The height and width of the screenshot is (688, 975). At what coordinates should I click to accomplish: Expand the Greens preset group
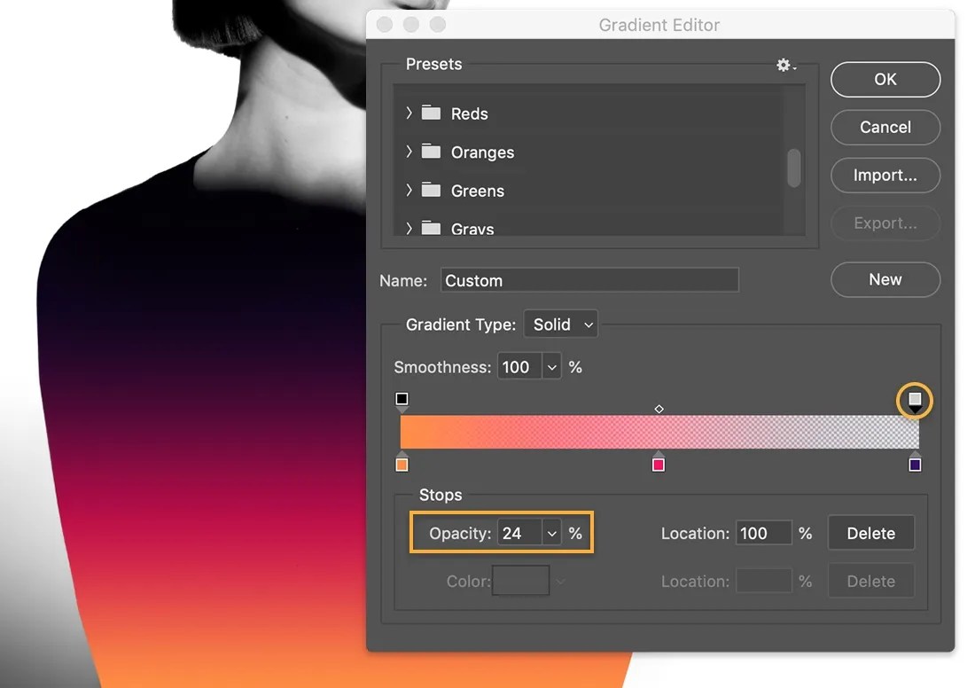(x=409, y=191)
